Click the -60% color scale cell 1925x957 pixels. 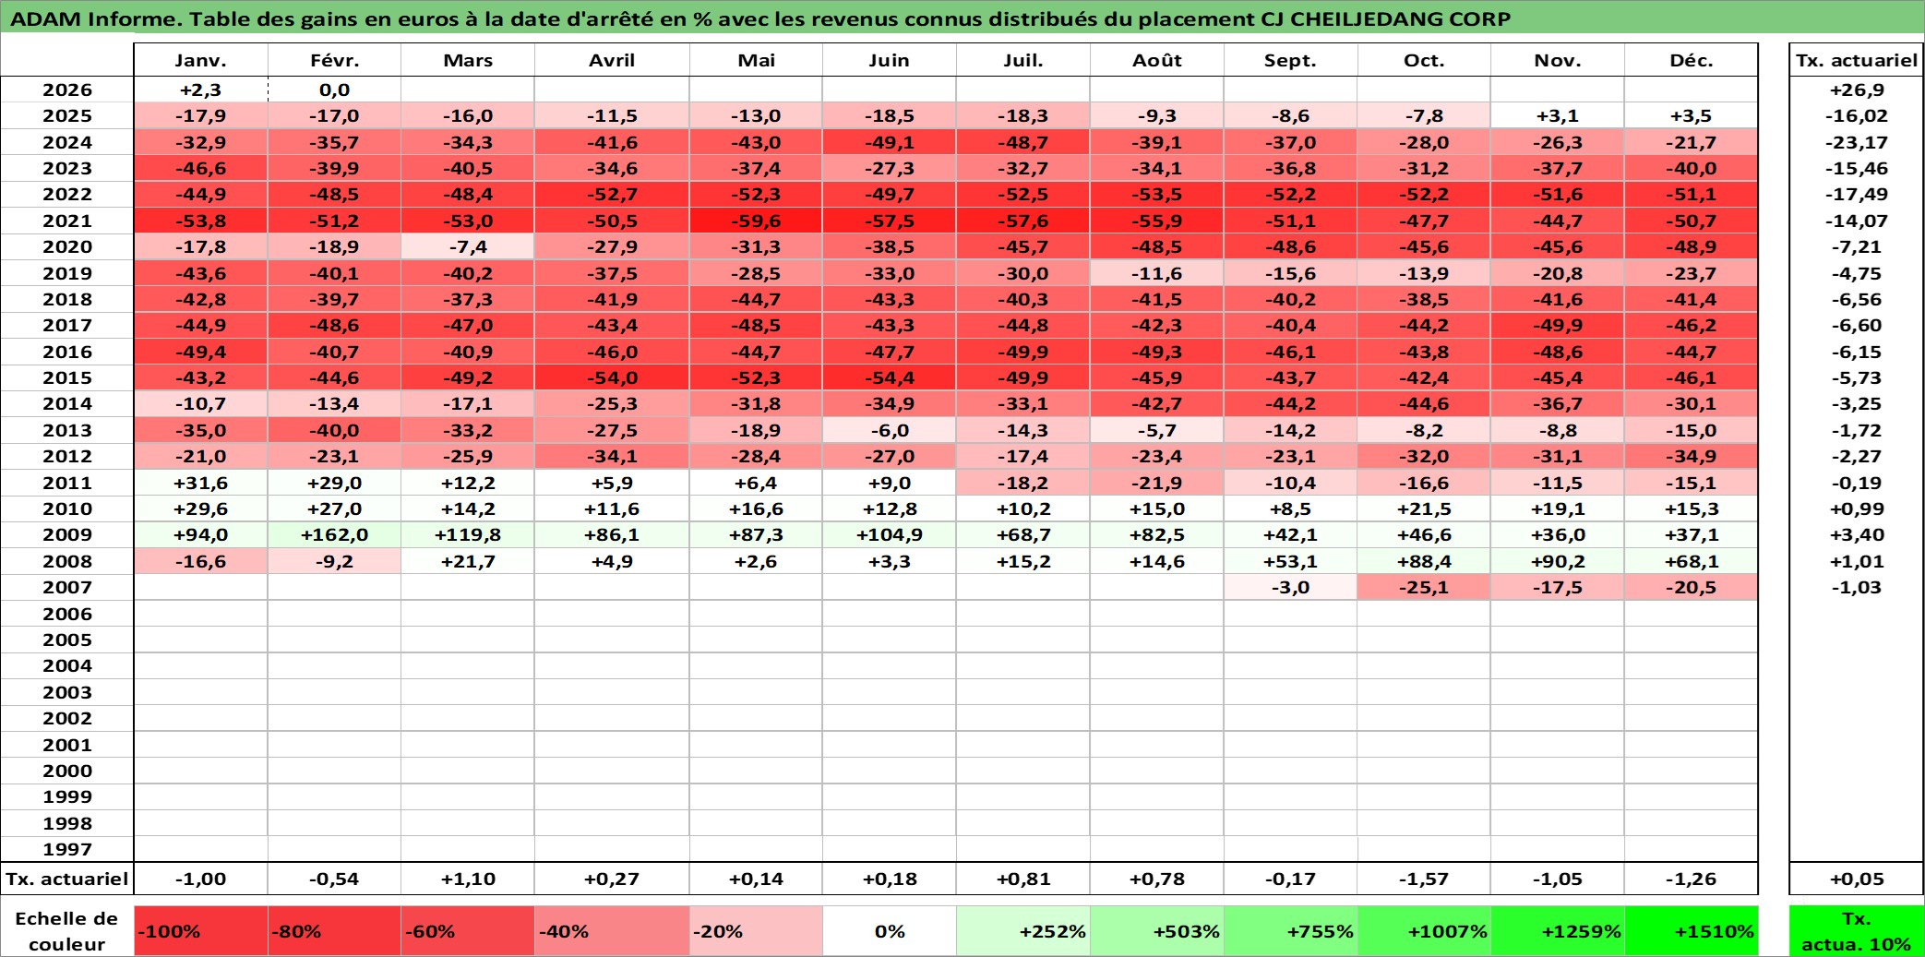(468, 931)
